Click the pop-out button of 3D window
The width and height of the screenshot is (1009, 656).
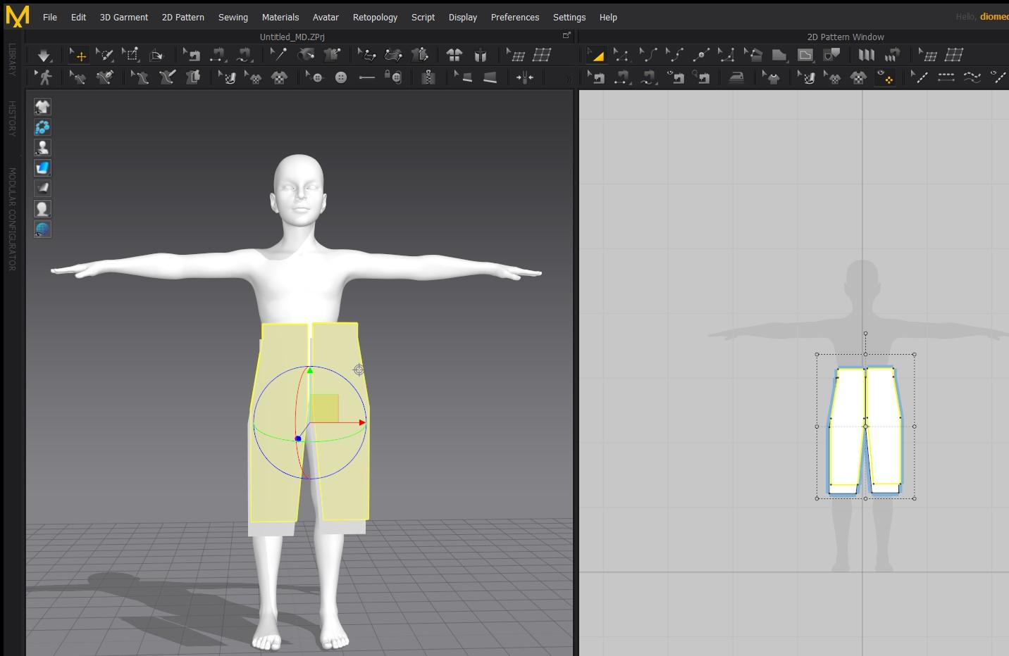point(567,36)
